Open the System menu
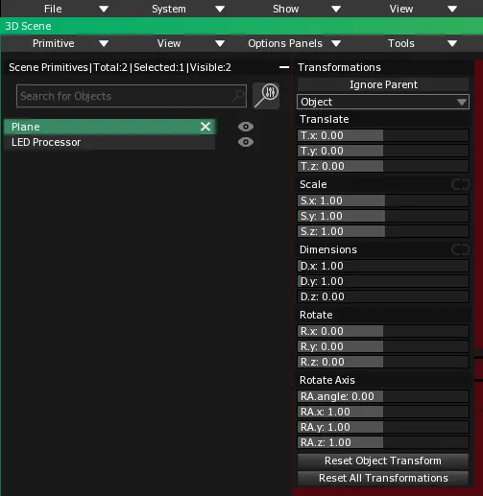This screenshot has width=483, height=496. (x=169, y=9)
